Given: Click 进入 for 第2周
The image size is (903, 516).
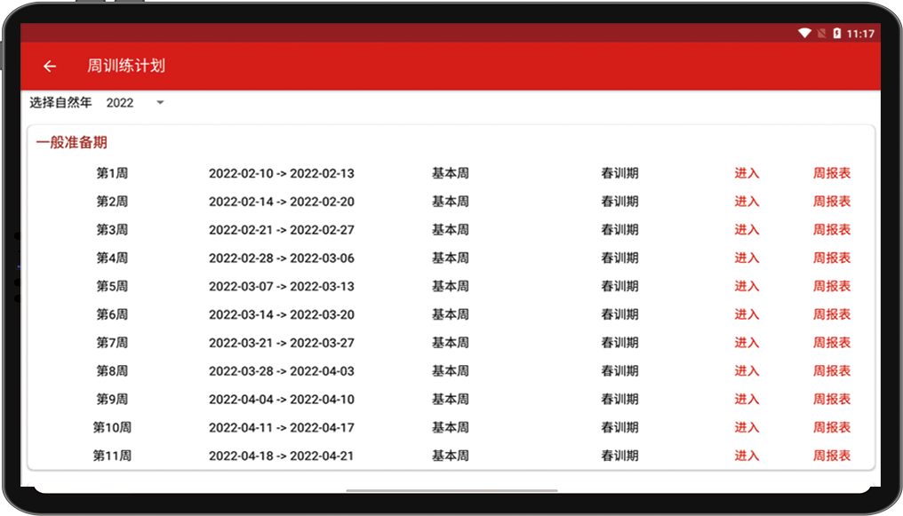Looking at the screenshot, I should [x=747, y=202].
